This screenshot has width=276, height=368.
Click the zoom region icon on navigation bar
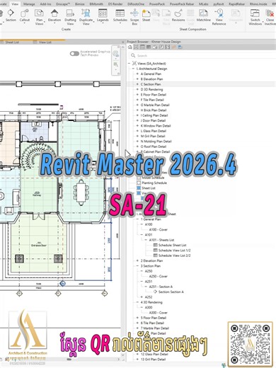pos(115,64)
